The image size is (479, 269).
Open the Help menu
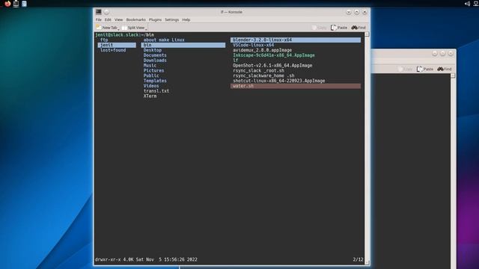186,19
